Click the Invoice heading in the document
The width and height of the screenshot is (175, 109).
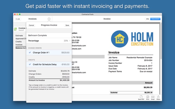pos(114,52)
